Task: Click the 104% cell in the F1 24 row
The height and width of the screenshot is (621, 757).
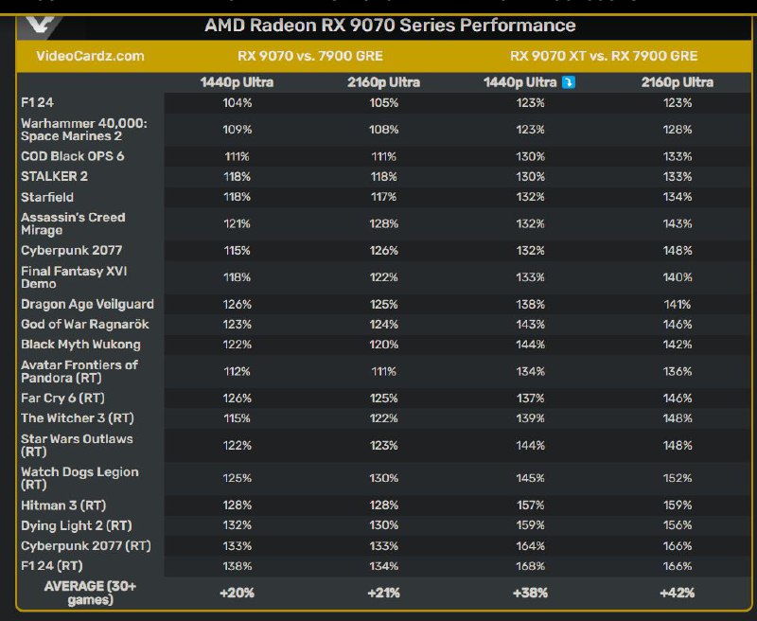Action: pos(238,102)
